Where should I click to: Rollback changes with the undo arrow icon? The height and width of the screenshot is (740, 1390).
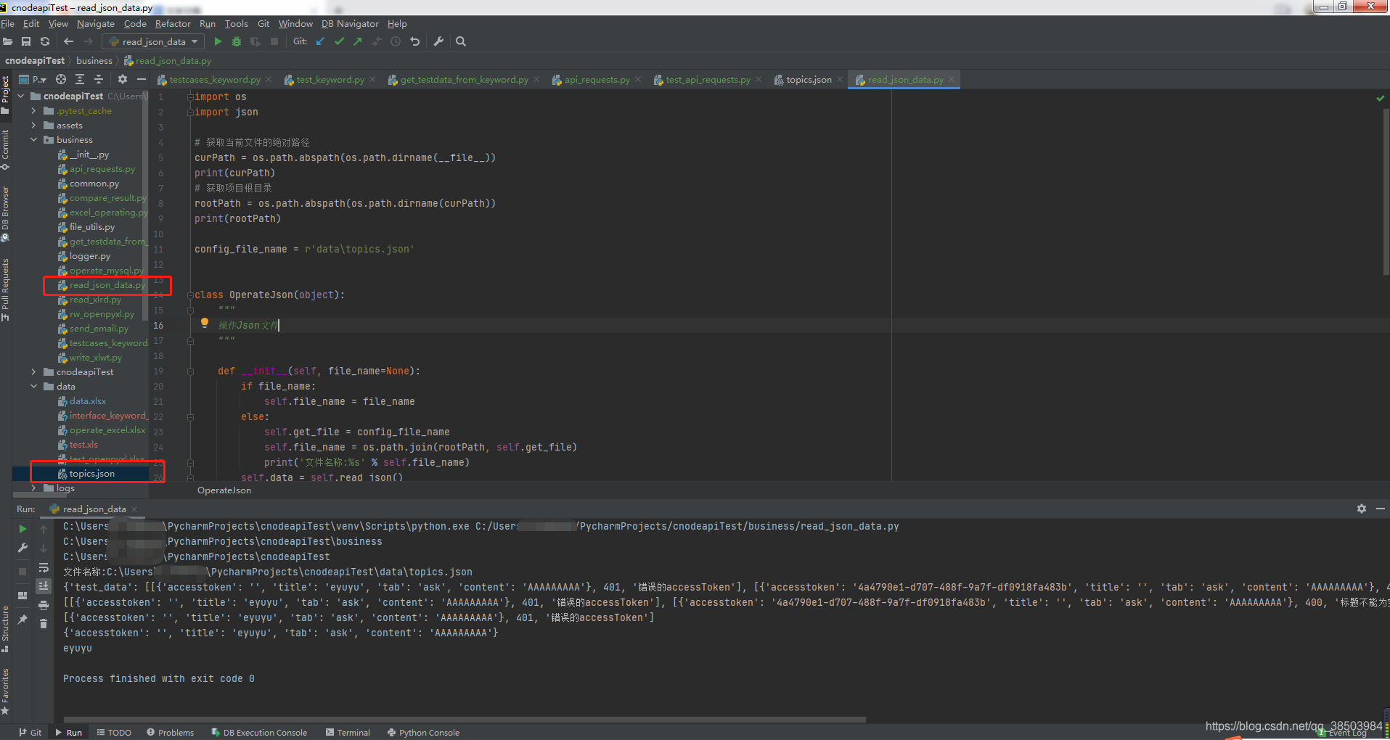pyautogui.click(x=414, y=41)
